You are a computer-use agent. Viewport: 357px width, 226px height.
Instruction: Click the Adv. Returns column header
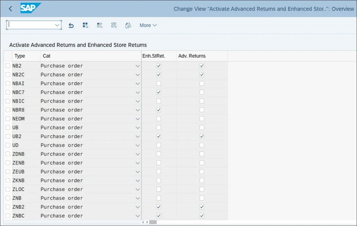point(192,56)
